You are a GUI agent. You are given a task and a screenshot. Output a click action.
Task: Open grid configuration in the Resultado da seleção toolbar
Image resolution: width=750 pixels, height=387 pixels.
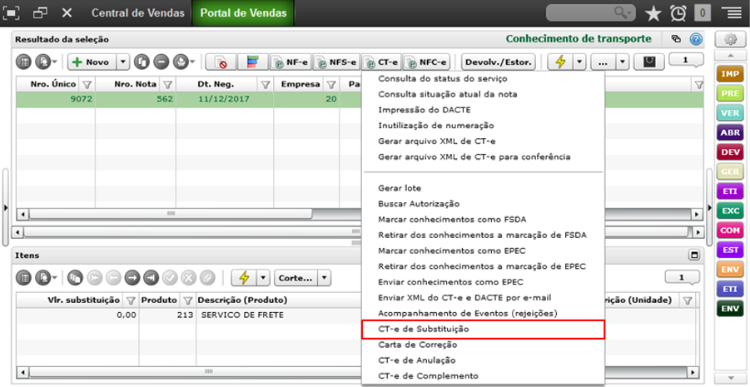(x=23, y=62)
